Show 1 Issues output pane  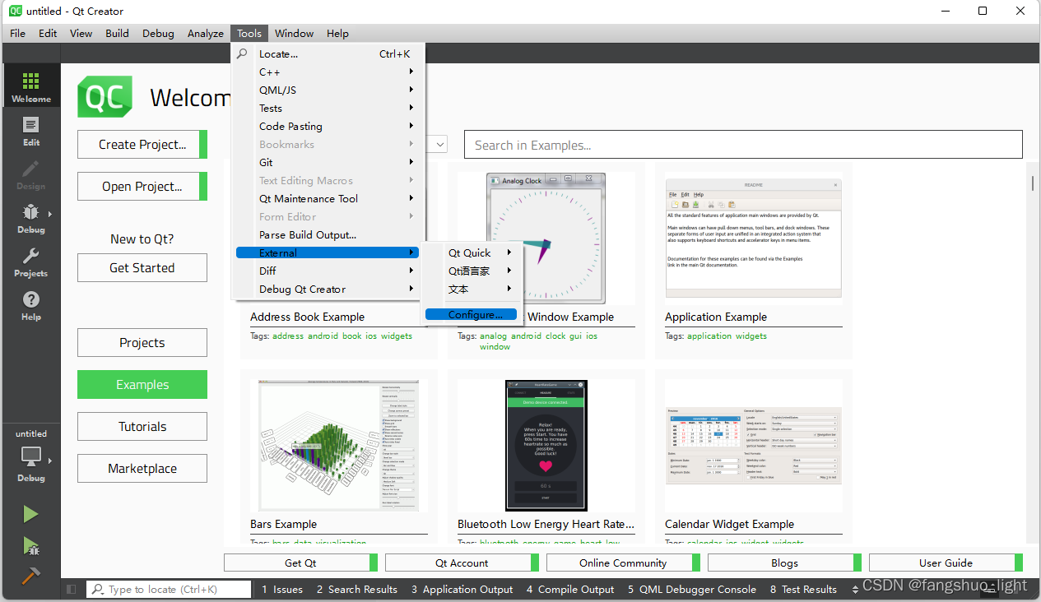click(282, 590)
